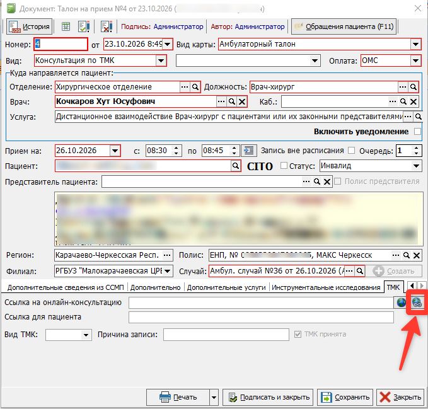Click the schedule selection icon after time fields
The image size is (428, 409).
coord(248,151)
